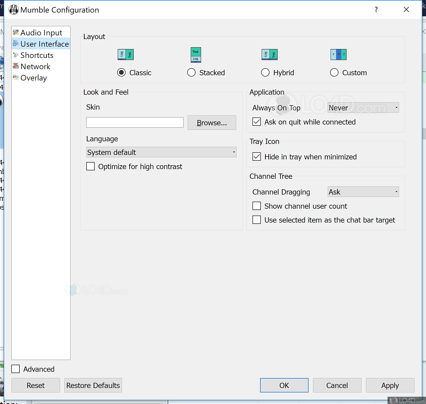Click the Overlay sidebar icon
426x404 pixels.
pos(16,78)
